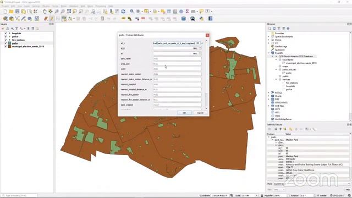The width and height of the screenshot is (352, 198).
Task: Click the Zoom Full extent icon
Action: [x=69, y=12]
